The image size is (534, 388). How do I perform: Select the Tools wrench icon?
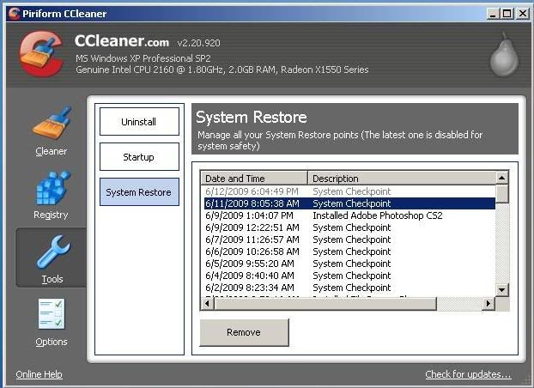pos(52,252)
